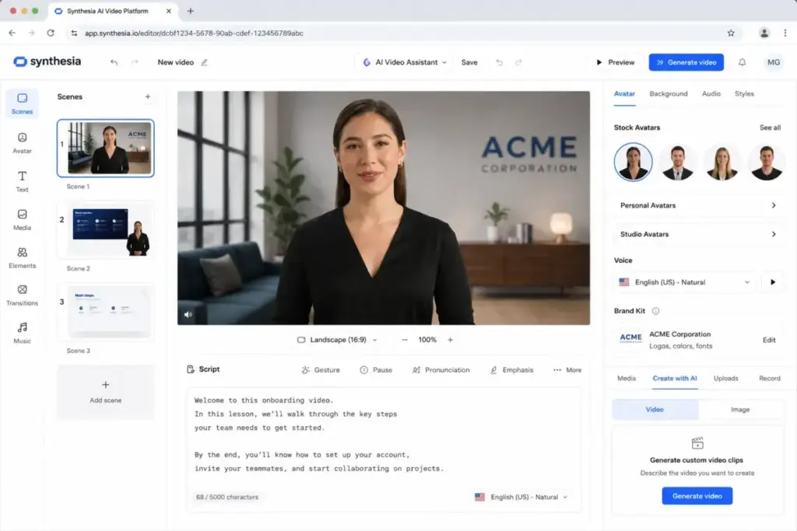Viewport: 797px width, 531px height.
Task: Open a new browser tab
Action: click(191, 11)
